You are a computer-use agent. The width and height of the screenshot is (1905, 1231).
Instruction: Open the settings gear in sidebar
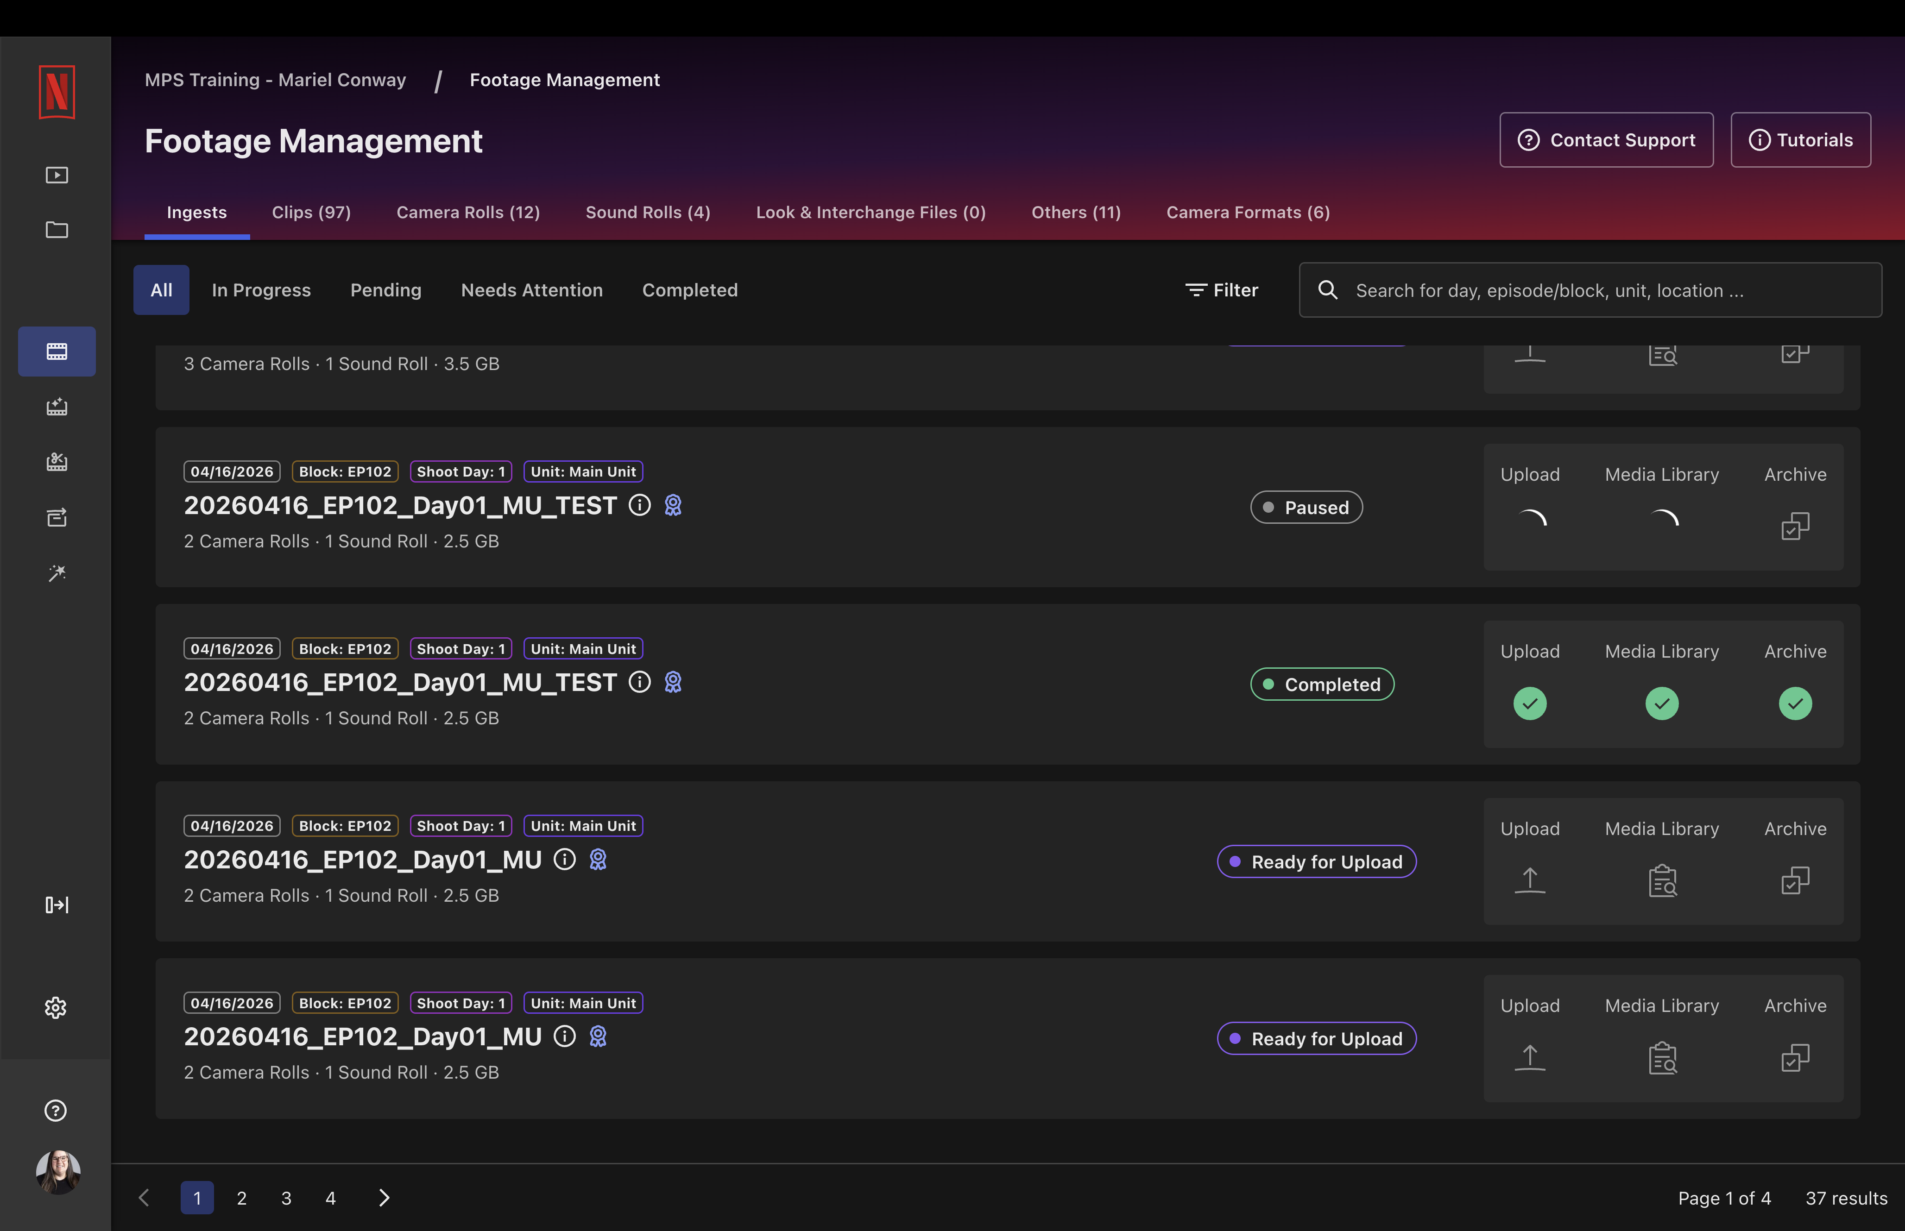tap(56, 1007)
